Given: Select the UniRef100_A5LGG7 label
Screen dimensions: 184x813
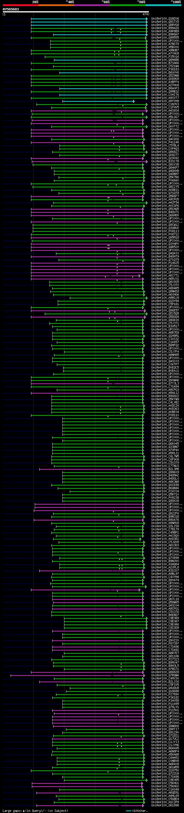Looking at the screenshot, I should (165, 117).
